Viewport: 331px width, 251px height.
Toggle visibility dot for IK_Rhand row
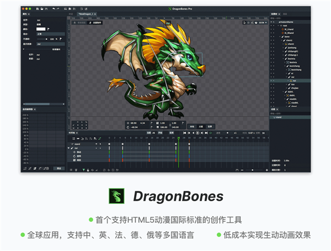coord(271,33)
